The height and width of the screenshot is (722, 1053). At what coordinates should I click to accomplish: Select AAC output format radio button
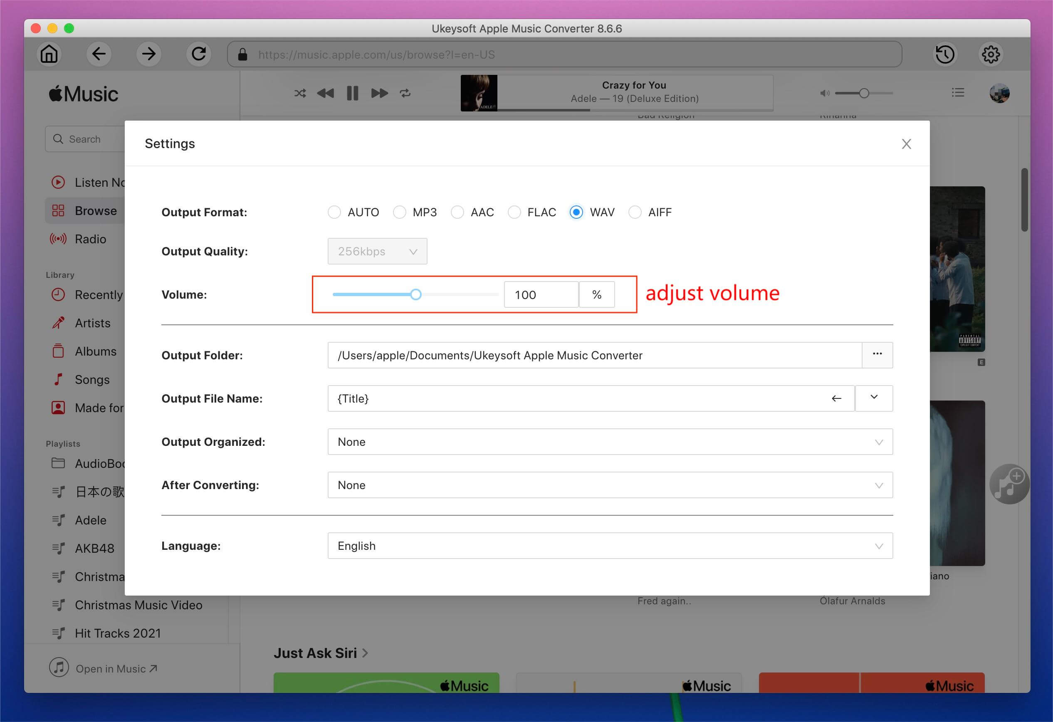[x=458, y=212]
